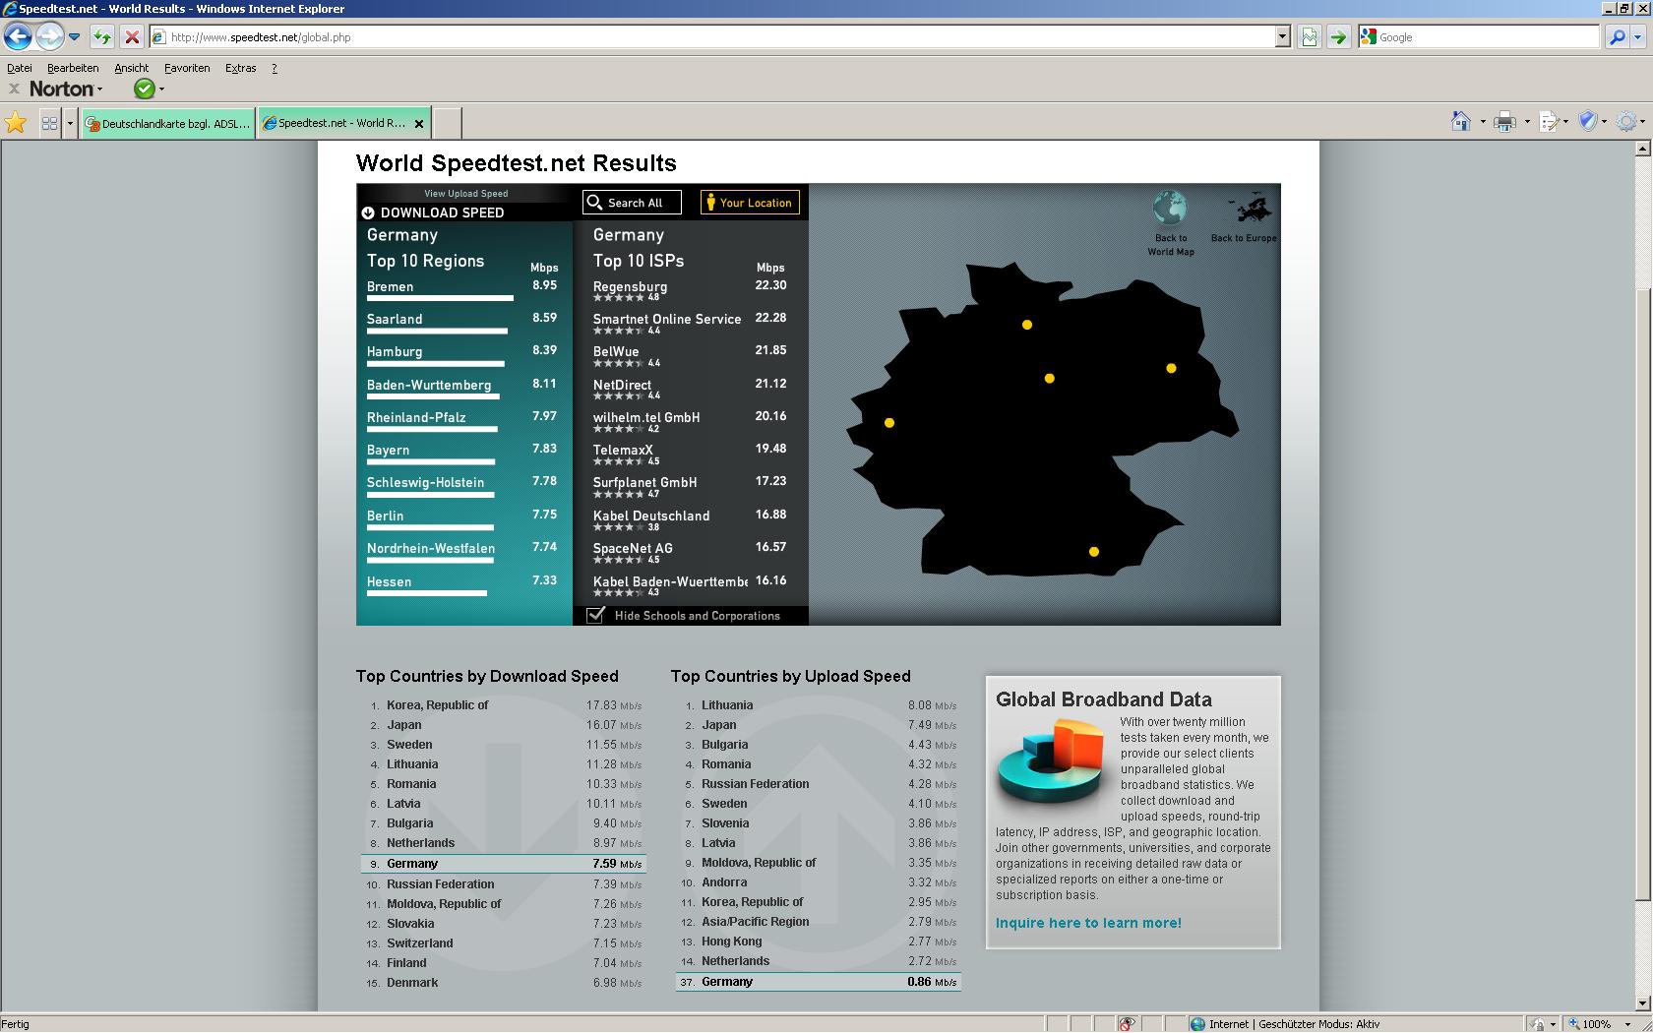Select the Speedtest.net - World Results tab

[335, 123]
